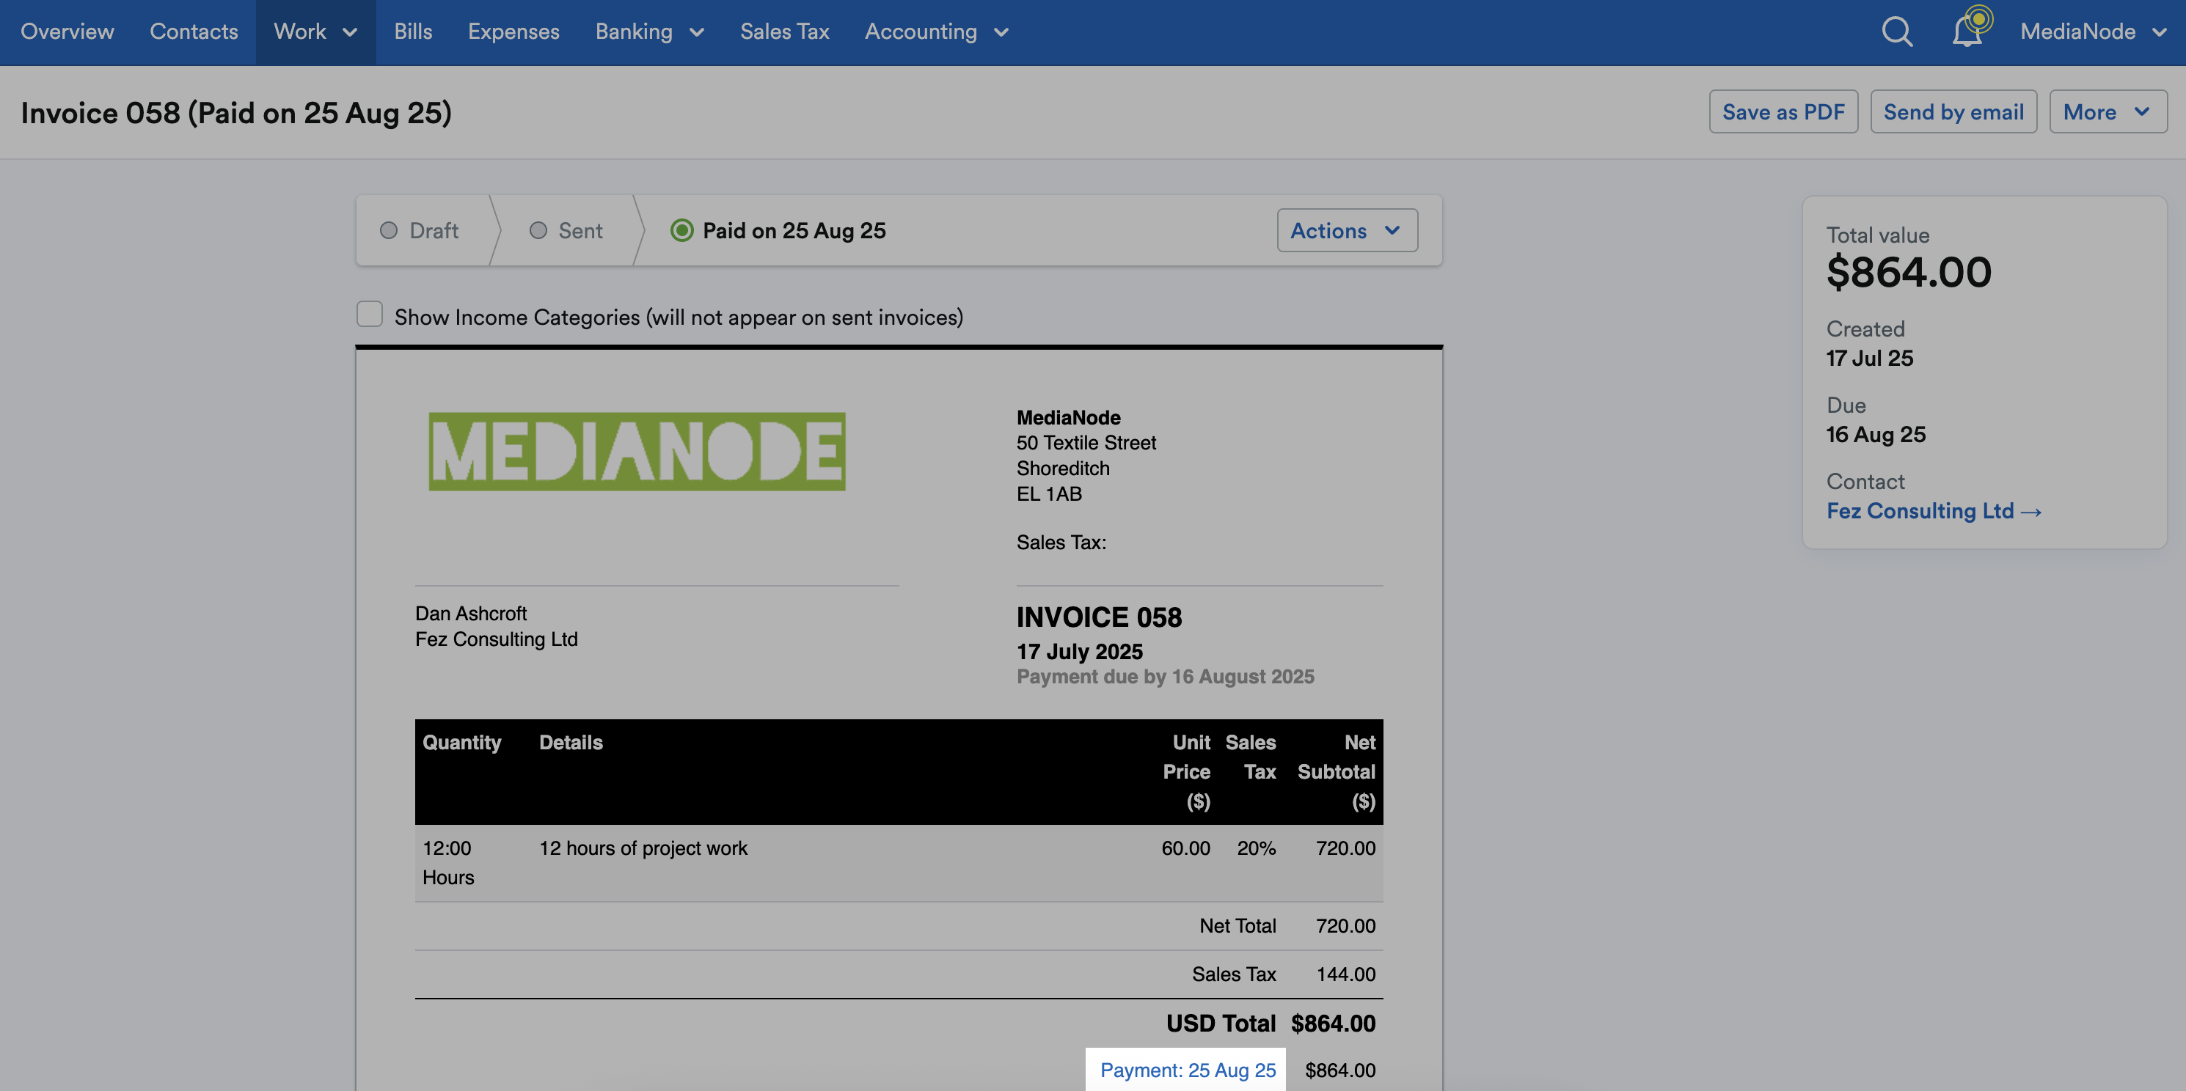The height and width of the screenshot is (1091, 2186).
Task: Open the Accounting menu dropdown
Action: 937,32
